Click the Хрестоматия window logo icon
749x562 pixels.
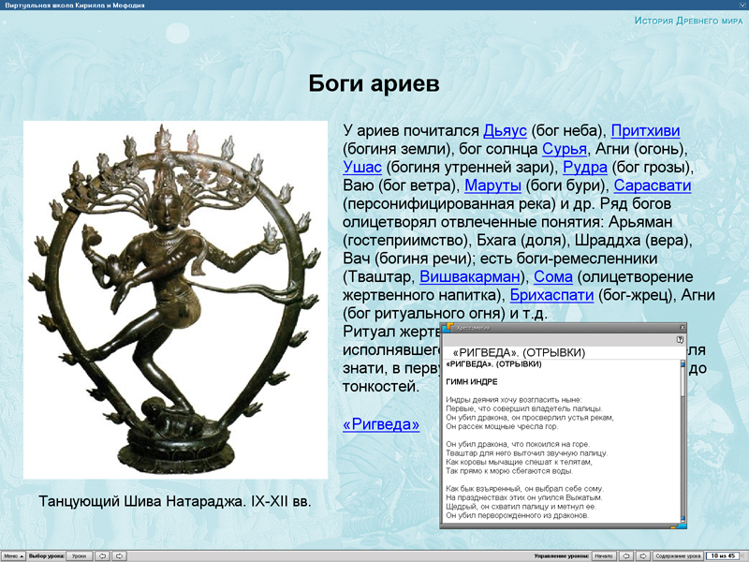pos(448,327)
